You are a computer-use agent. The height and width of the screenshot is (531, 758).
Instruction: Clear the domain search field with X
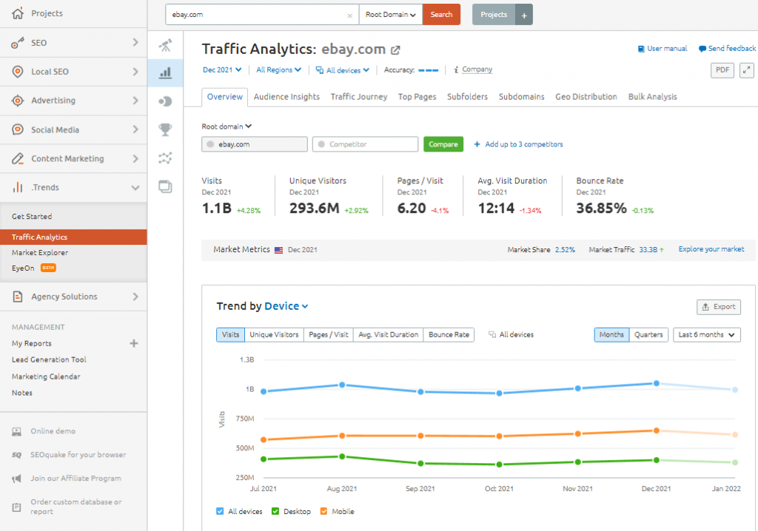[350, 16]
